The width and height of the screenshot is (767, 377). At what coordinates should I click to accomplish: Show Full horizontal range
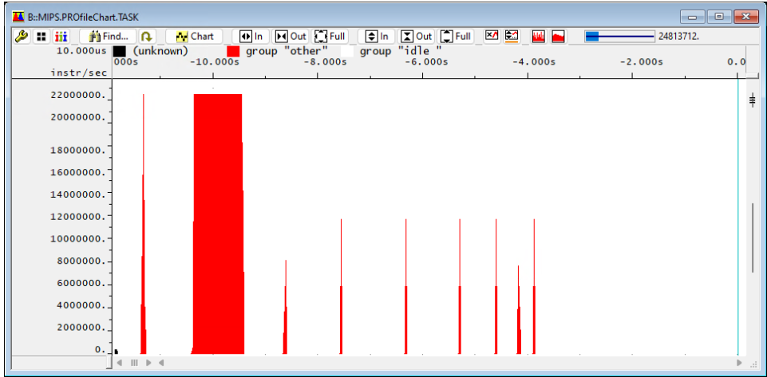[330, 37]
